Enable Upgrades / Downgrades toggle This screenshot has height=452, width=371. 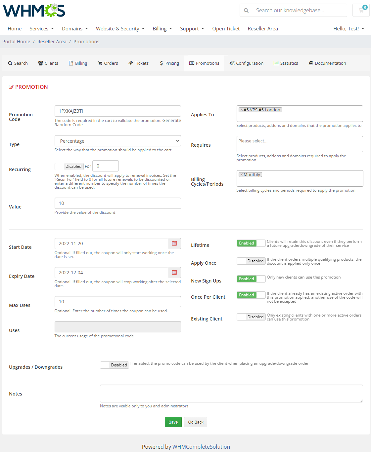(x=114, y=365)
